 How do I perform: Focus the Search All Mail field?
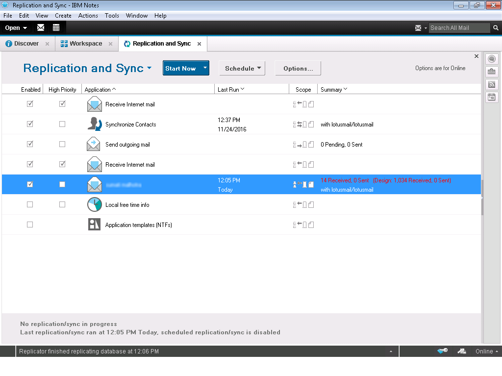point(459,28)
